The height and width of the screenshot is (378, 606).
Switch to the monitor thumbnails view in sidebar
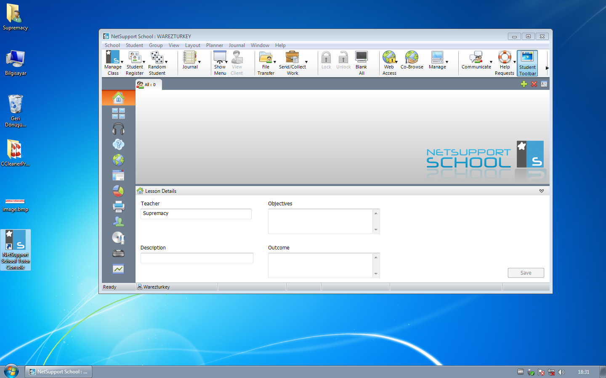point(118,113)
